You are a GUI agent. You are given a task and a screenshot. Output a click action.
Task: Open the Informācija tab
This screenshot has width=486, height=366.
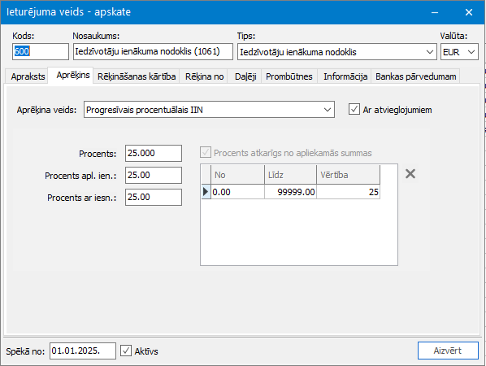(345, 76)
